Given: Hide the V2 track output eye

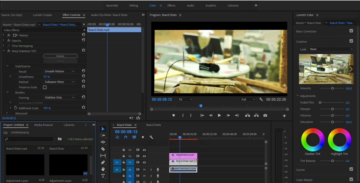Looking at the screenshot, I should (x=144, y=156).
